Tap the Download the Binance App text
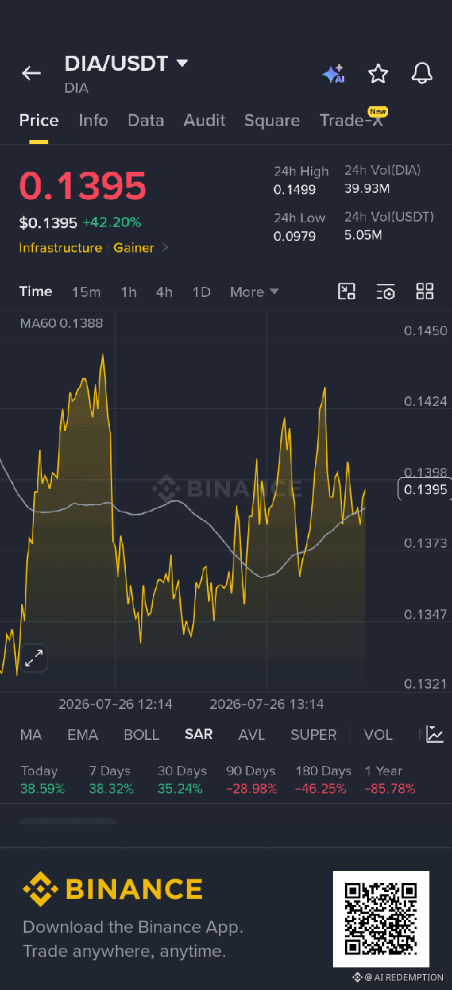This screenshot has height=990, width=452. [x=133, y=927]
